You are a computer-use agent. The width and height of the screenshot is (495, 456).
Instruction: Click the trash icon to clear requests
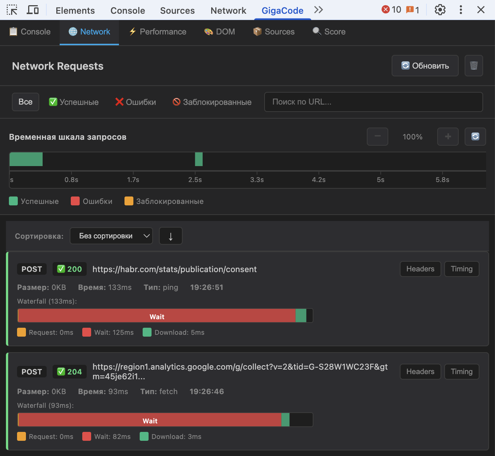point(474,66)
